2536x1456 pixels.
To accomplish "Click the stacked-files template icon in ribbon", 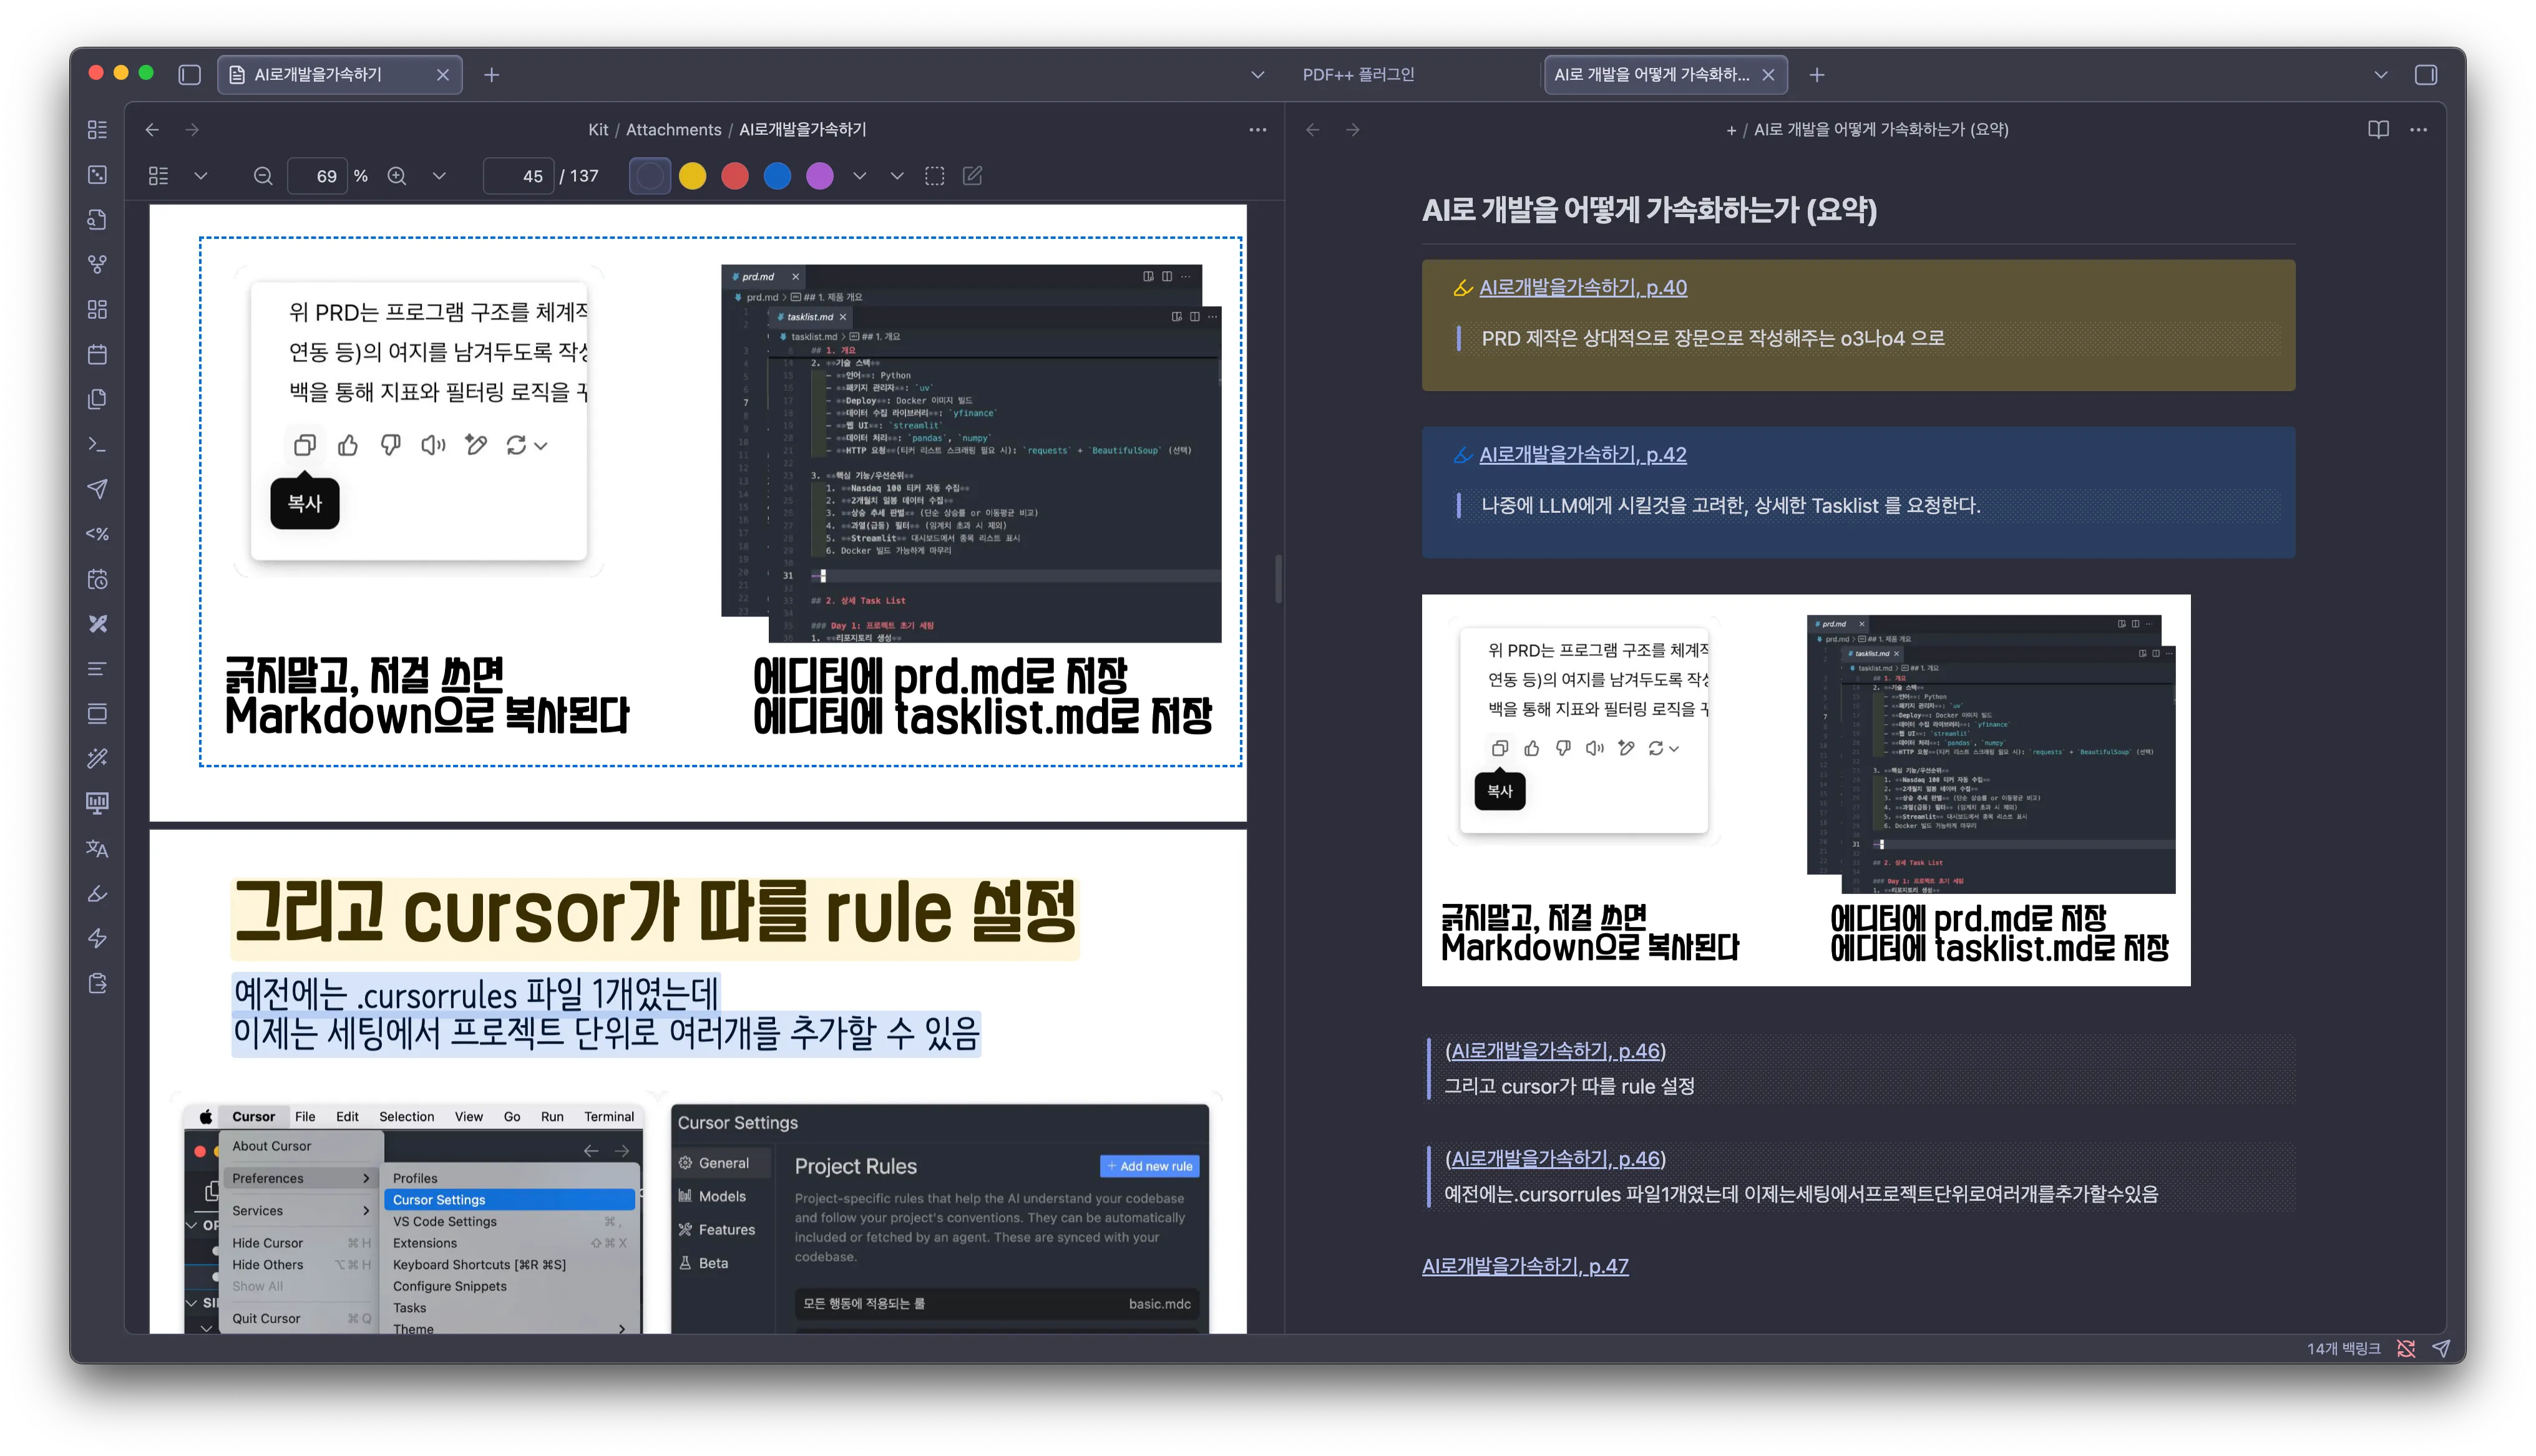I will pyautogui.click(x=97, y=399).
